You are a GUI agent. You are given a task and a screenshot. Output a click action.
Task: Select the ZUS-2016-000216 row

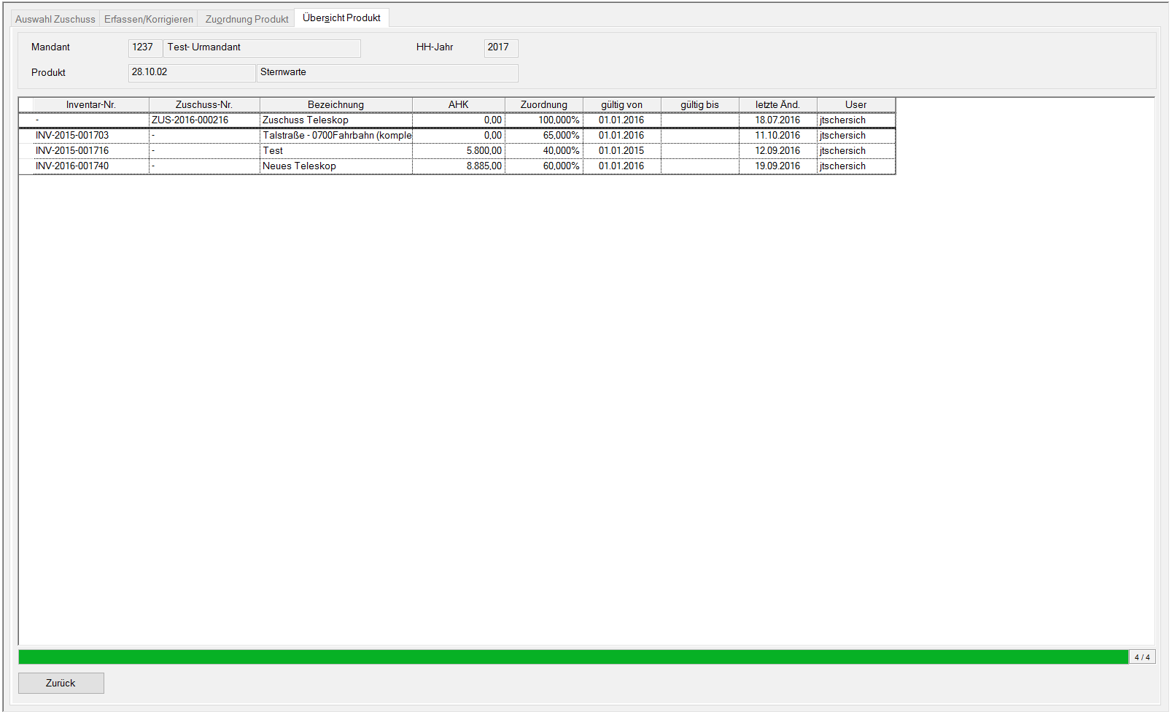(x=190, y=120)
